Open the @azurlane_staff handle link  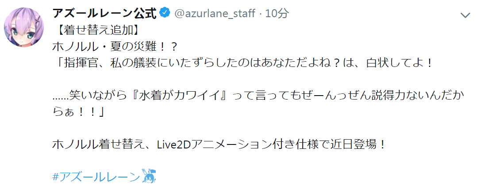(215, 13)
